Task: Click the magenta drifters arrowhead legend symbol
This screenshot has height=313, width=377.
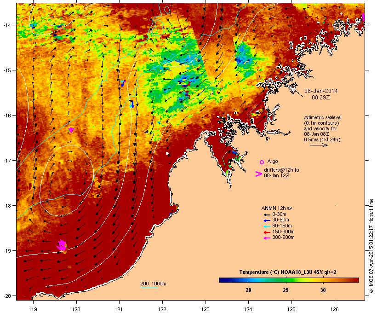Action: point(258,174)
